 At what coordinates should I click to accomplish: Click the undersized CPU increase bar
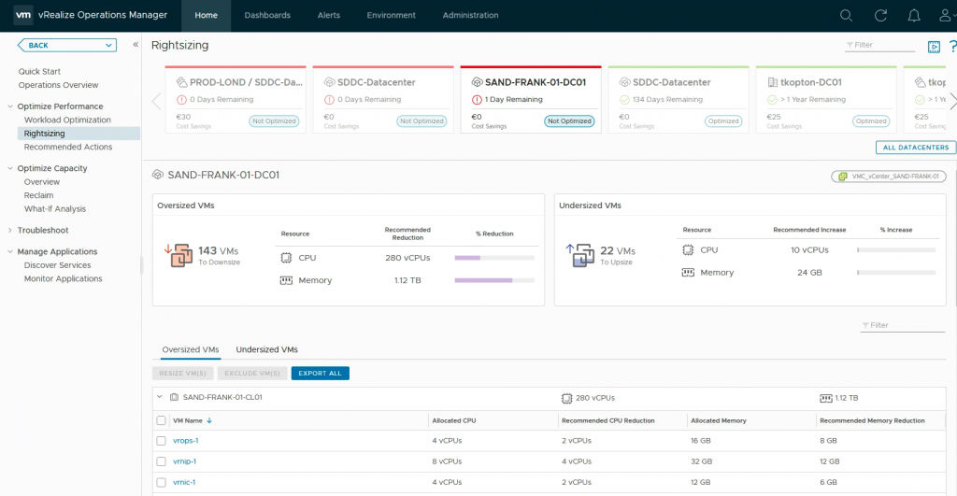click(x=896, y=250)
